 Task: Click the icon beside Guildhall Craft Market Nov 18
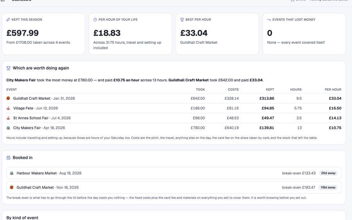(12, 187)
